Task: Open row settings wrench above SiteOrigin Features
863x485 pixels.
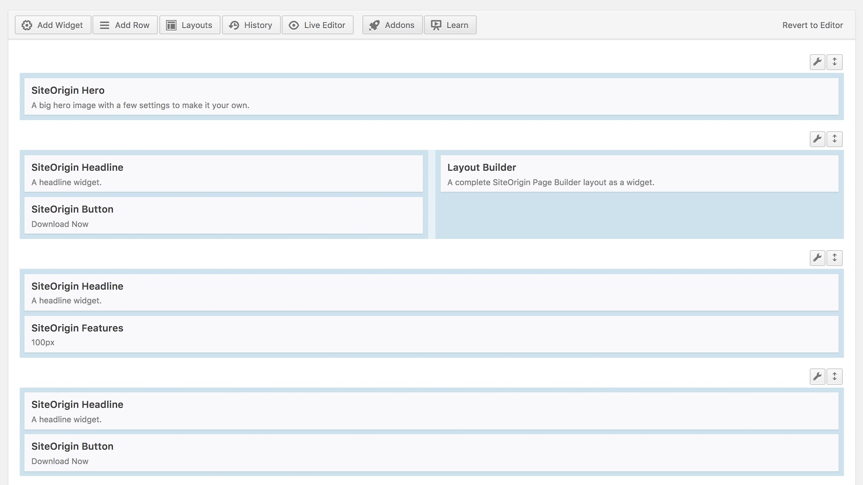Action: point(817,258)
